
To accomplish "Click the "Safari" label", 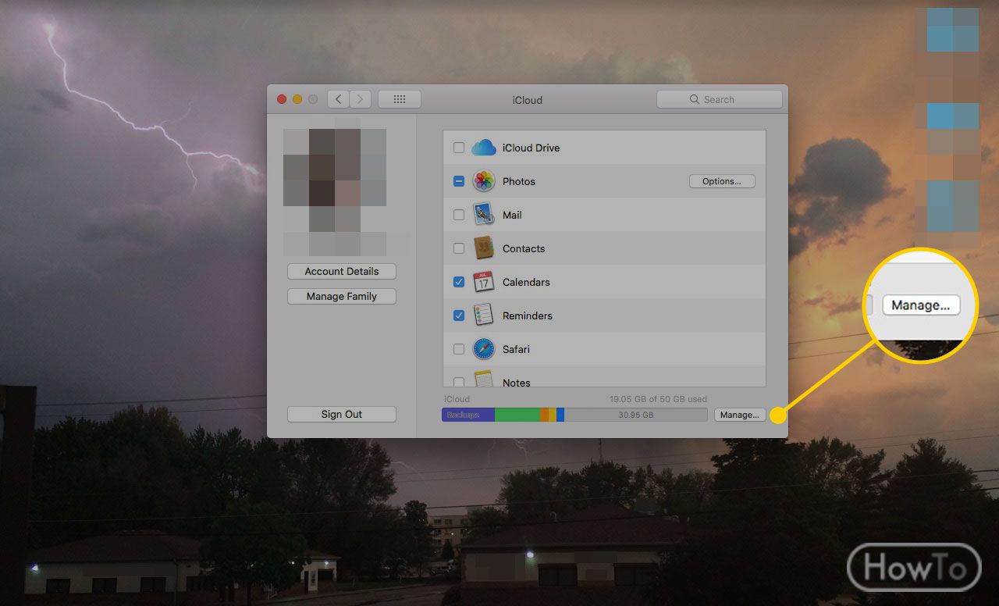I will (x=516, y=349).
